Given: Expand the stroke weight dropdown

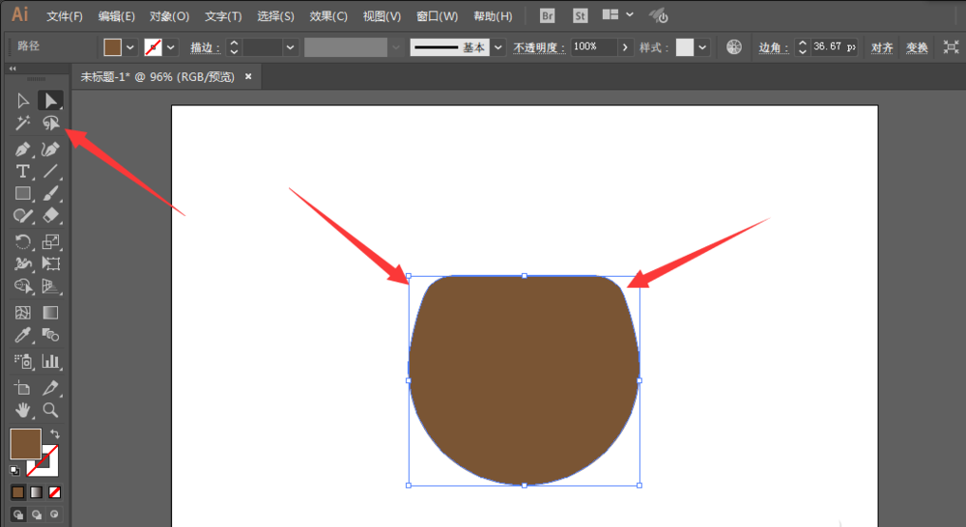Looking at the screenshot, I should click(290, 47).
